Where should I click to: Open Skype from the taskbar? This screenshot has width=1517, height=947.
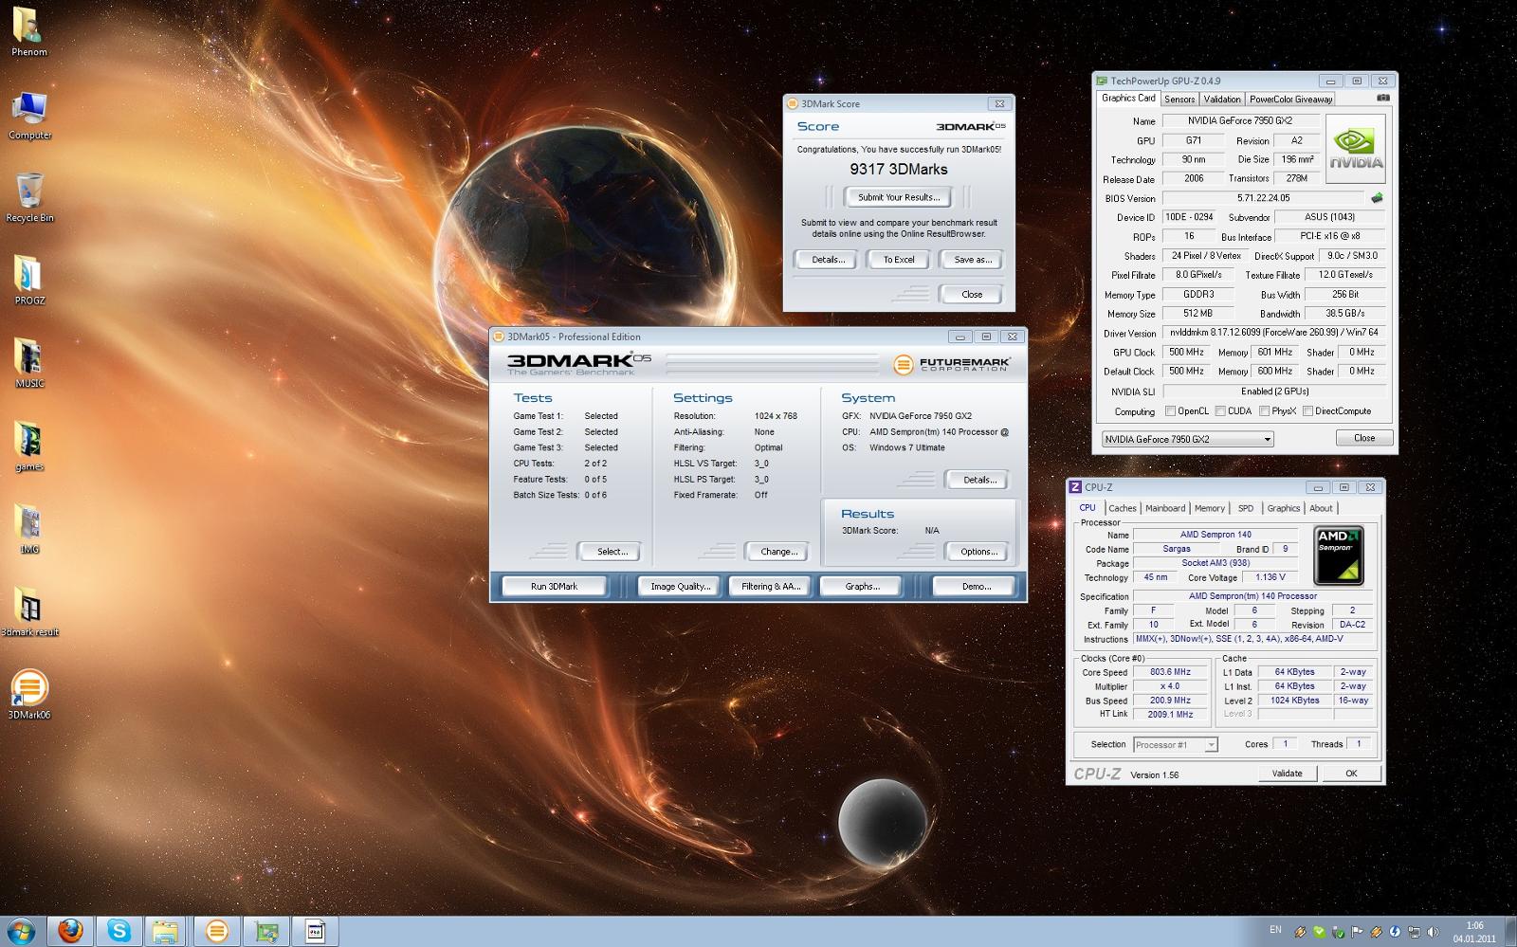click(119, 931)
